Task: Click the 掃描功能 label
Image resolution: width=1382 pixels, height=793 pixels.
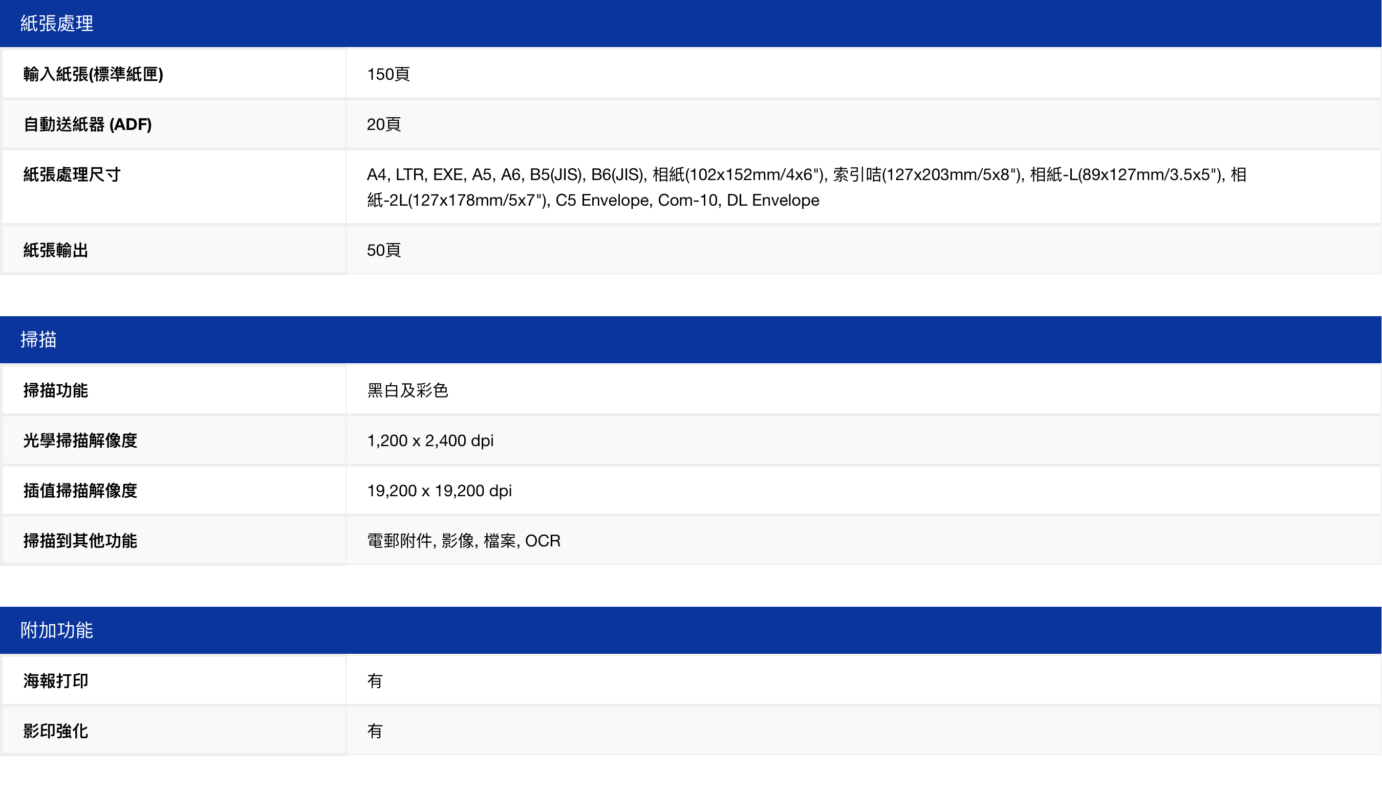Action: click(x=56, y=390)
